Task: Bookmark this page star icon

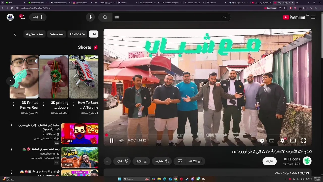Action: coord(284,8)
